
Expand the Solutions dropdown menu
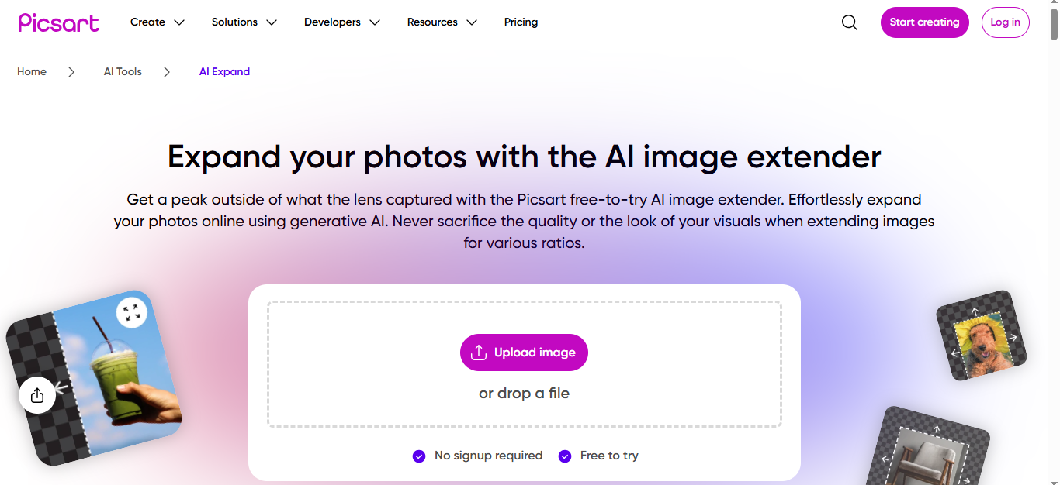tap(244, 22)
